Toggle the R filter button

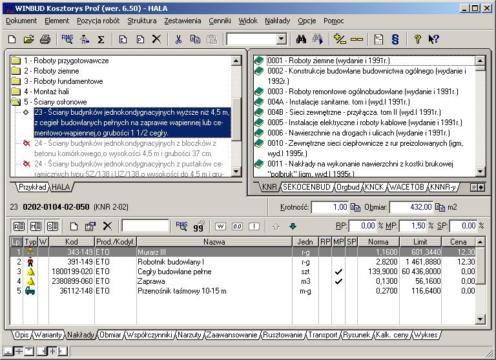pos(19,226)
